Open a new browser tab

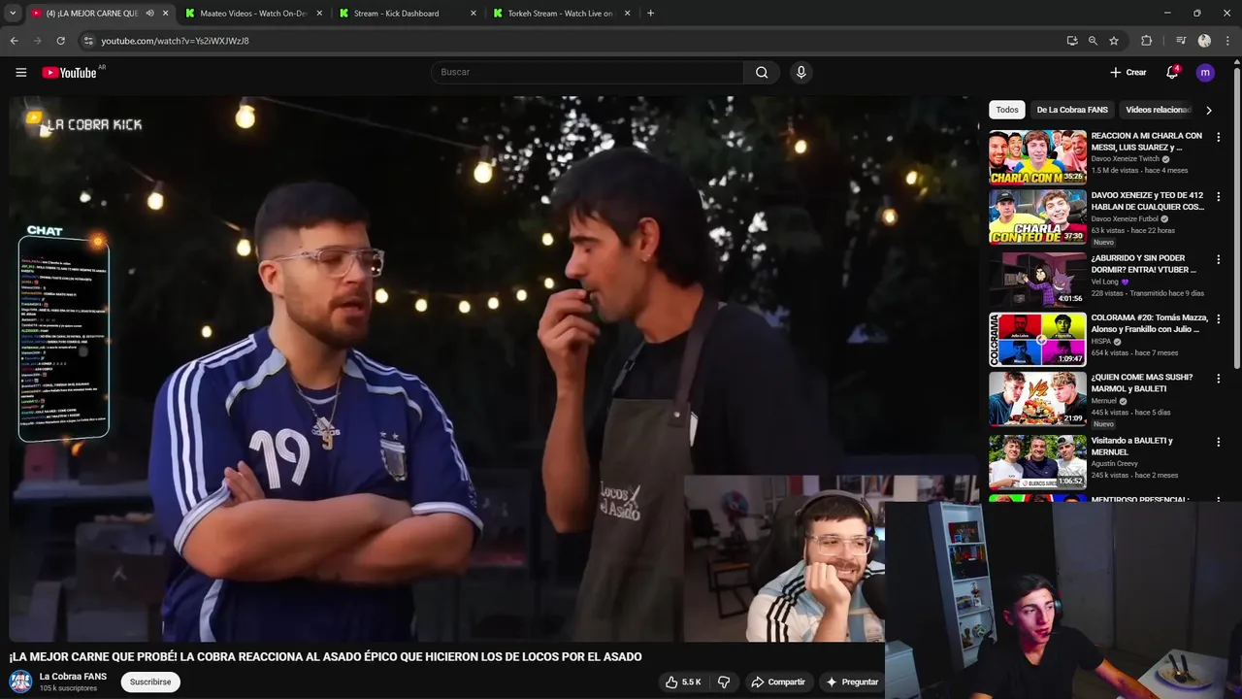tap(650, 14)
